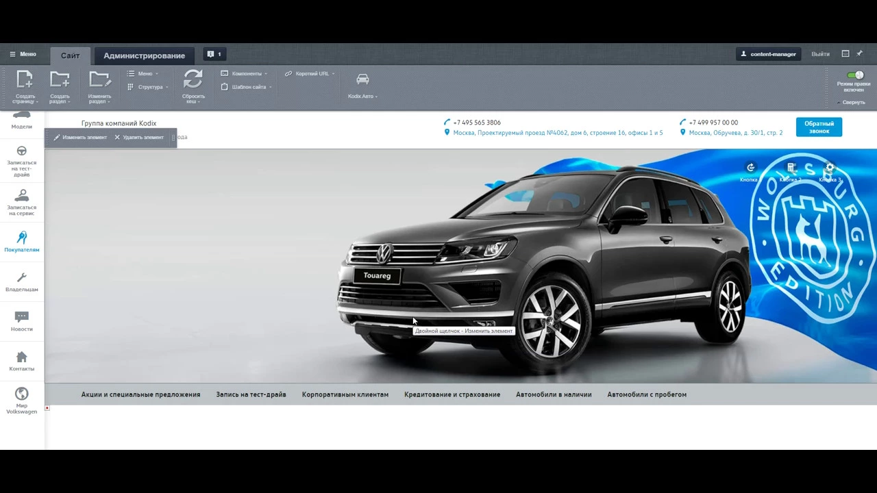Click the Обратный звонок button
The width and height of the screenshot is (877, 493).
pos(819,127)
